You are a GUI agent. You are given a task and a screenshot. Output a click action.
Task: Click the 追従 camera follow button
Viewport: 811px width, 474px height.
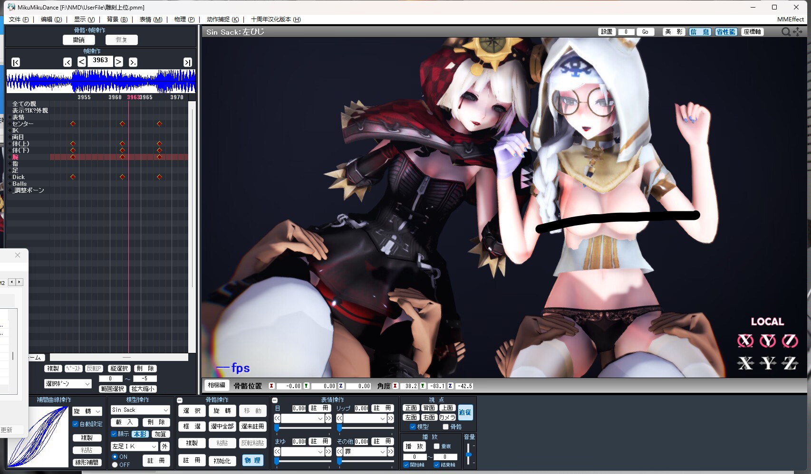point(465,412)
